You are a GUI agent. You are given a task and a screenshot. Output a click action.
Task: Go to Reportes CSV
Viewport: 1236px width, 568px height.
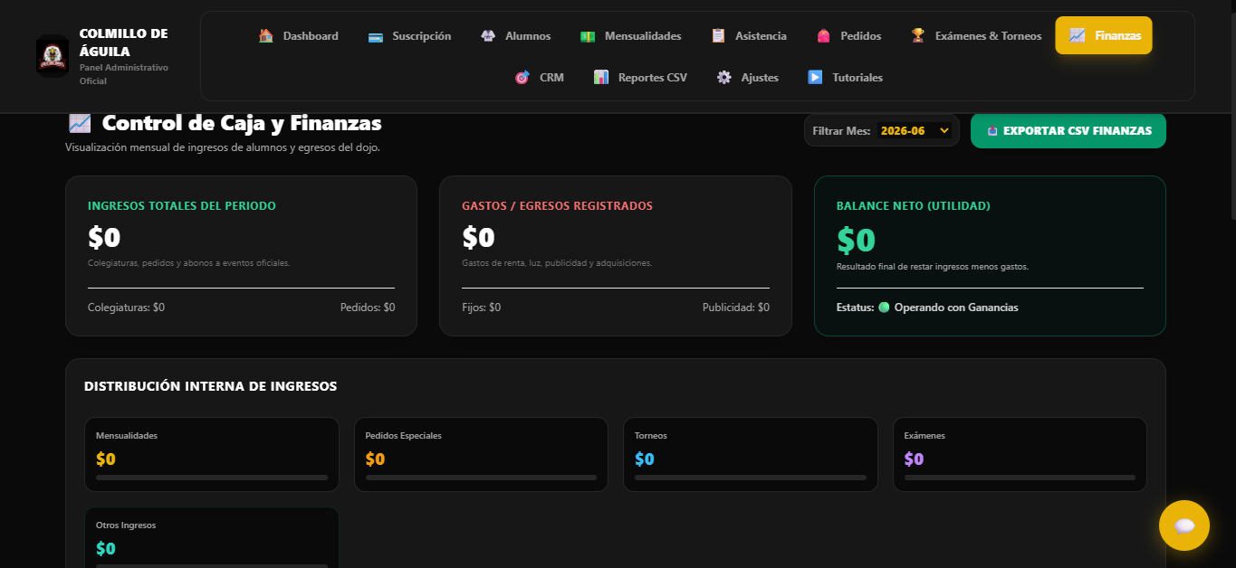(640, 78)
